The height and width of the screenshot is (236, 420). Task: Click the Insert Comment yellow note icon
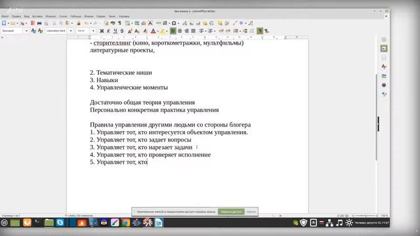(x=220, y=24)
